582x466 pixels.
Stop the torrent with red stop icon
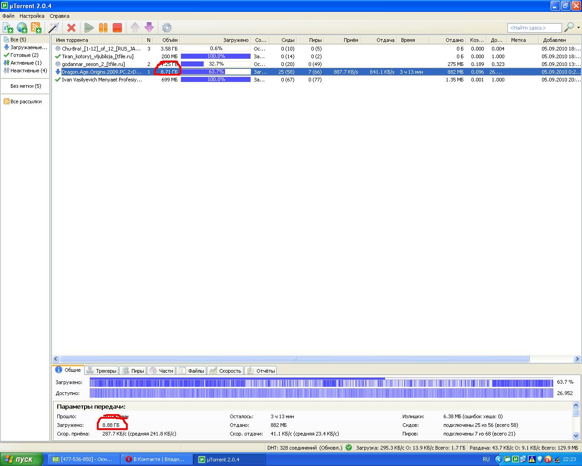click(117, 28)
